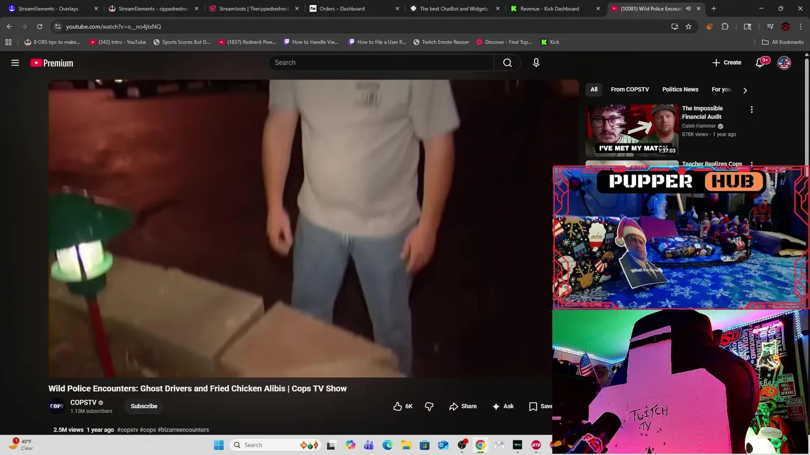The width and height of the screenshot is (810, 455).
Task: Select the From COPSTV filter chip
Action: coord(630,90)
